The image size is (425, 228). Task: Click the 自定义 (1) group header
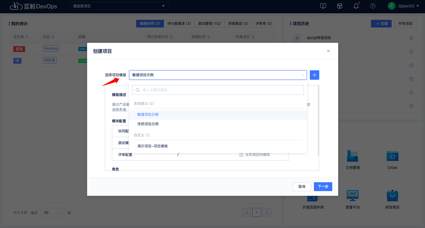(x=142, y=135)
